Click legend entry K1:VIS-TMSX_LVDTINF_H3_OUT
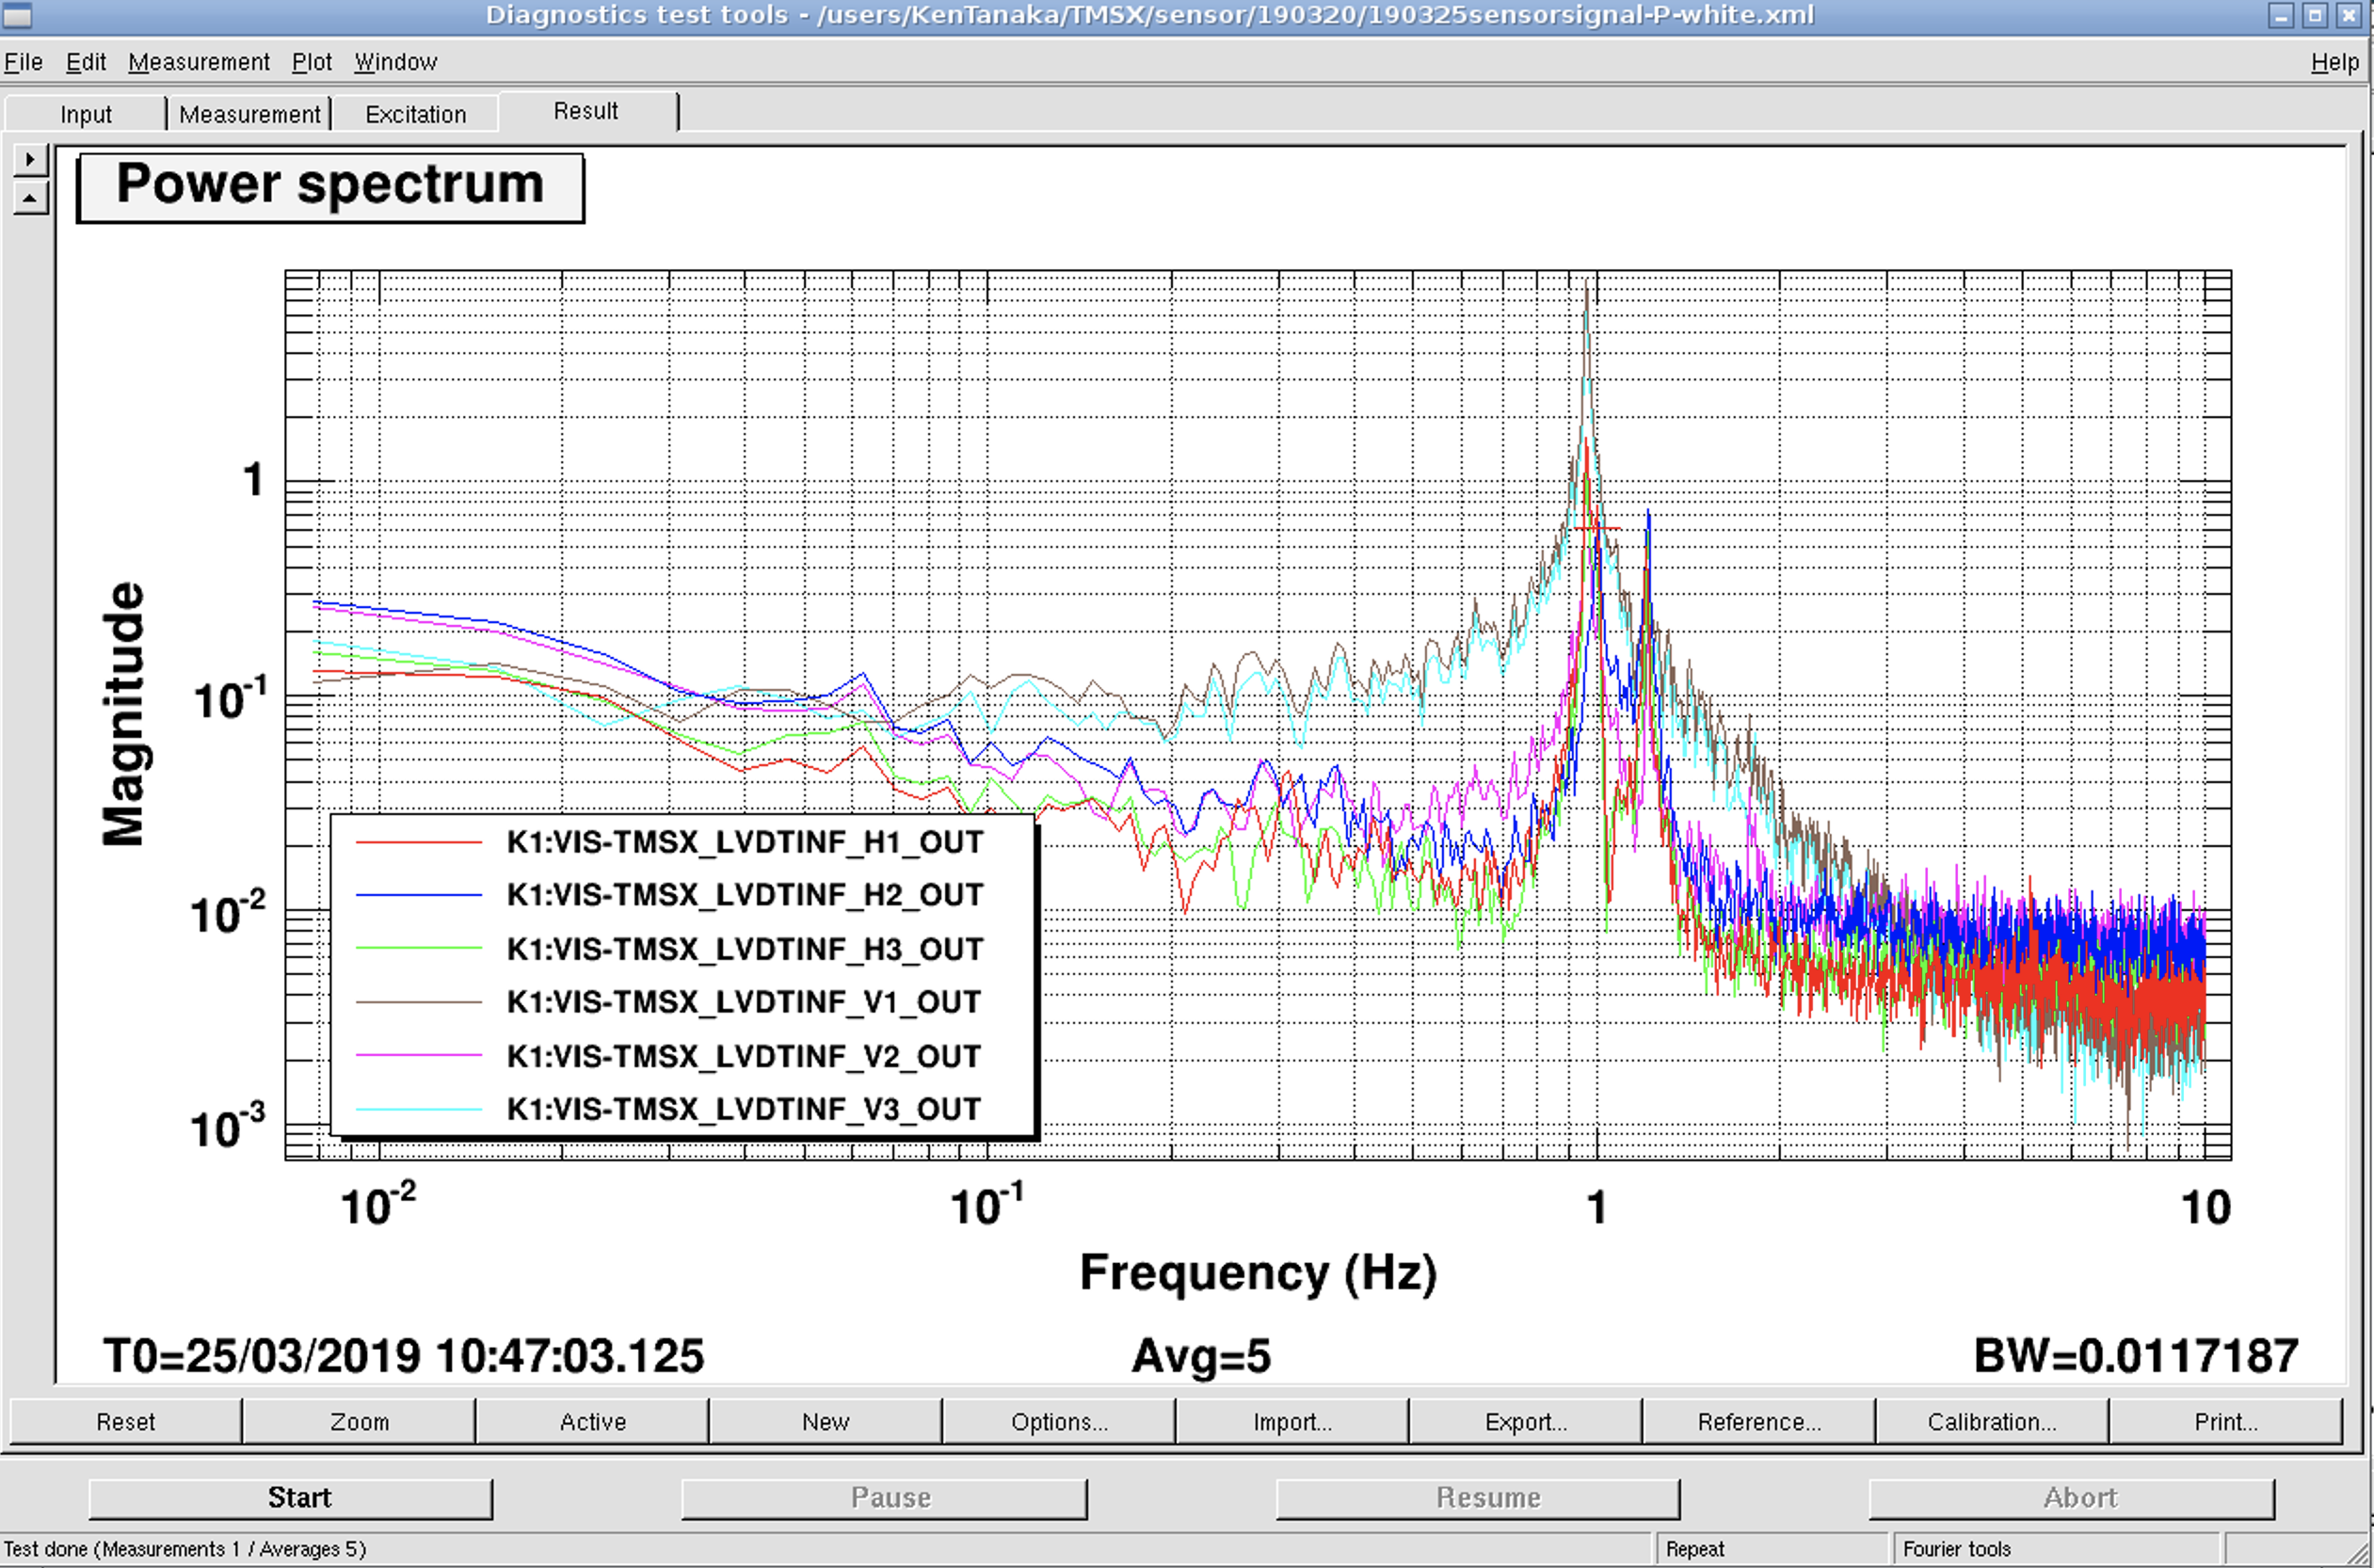This screenshot has height=1568, width=2374. pyautogui.click(x=745, y=948)
